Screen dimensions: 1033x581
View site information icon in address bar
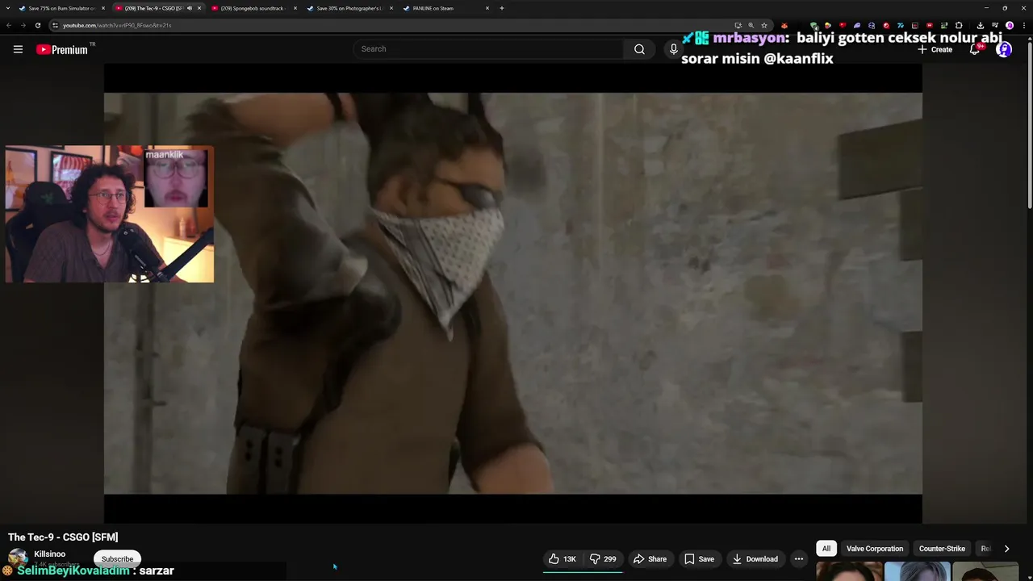[x=55, y=25]
